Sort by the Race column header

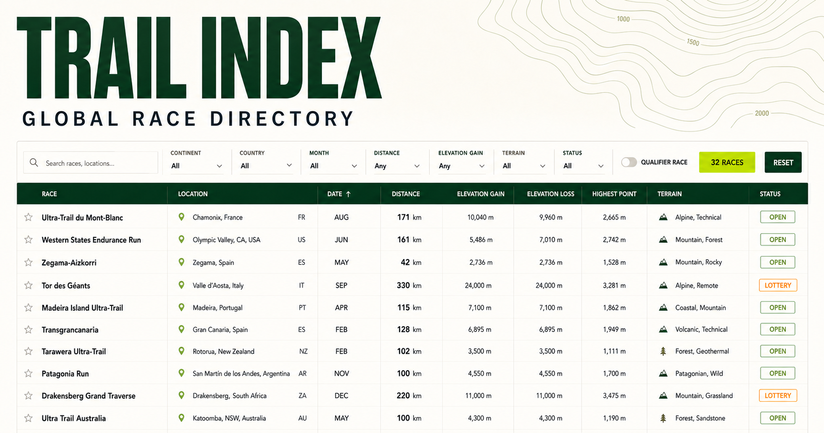pyautogui.click(x=49, y=194)
